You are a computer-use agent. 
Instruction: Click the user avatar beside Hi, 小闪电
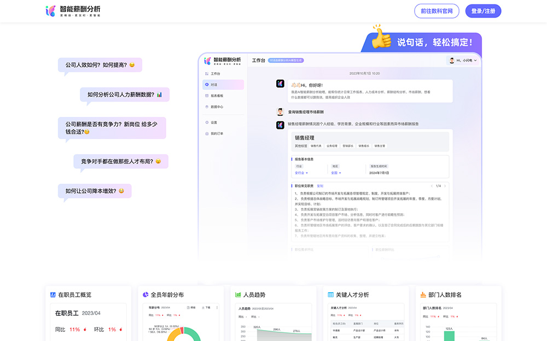point(452,60)
